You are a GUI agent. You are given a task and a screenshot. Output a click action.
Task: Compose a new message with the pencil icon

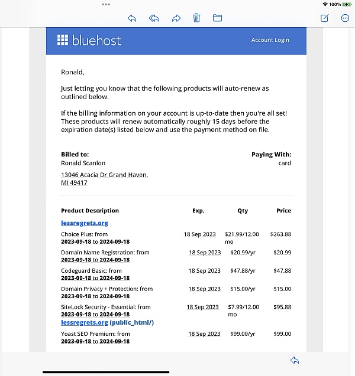(x=324, y=18)
